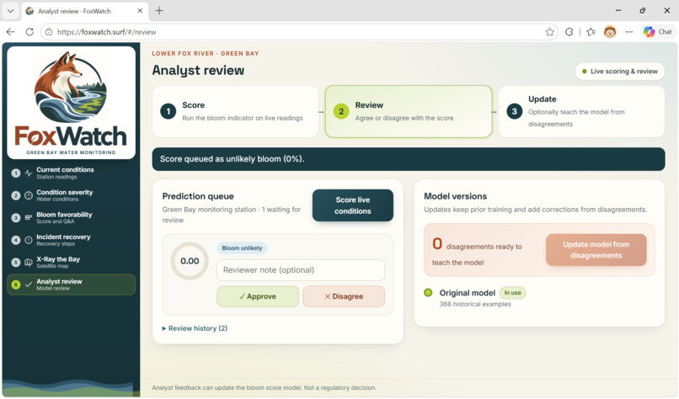Navigate to Incident recovery steps

tap(71, 240)
